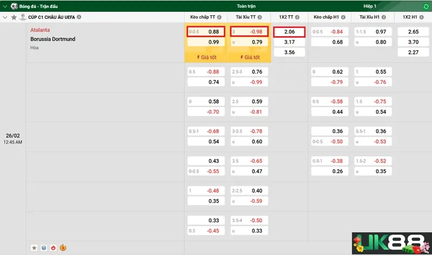The image size is (432, 255).
Task: Select Toàn trận header tab
Action: coord(246,6)
